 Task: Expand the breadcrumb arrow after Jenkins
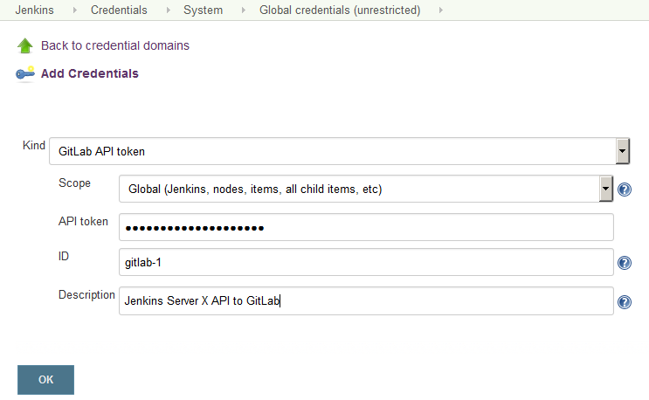[75, 10]
